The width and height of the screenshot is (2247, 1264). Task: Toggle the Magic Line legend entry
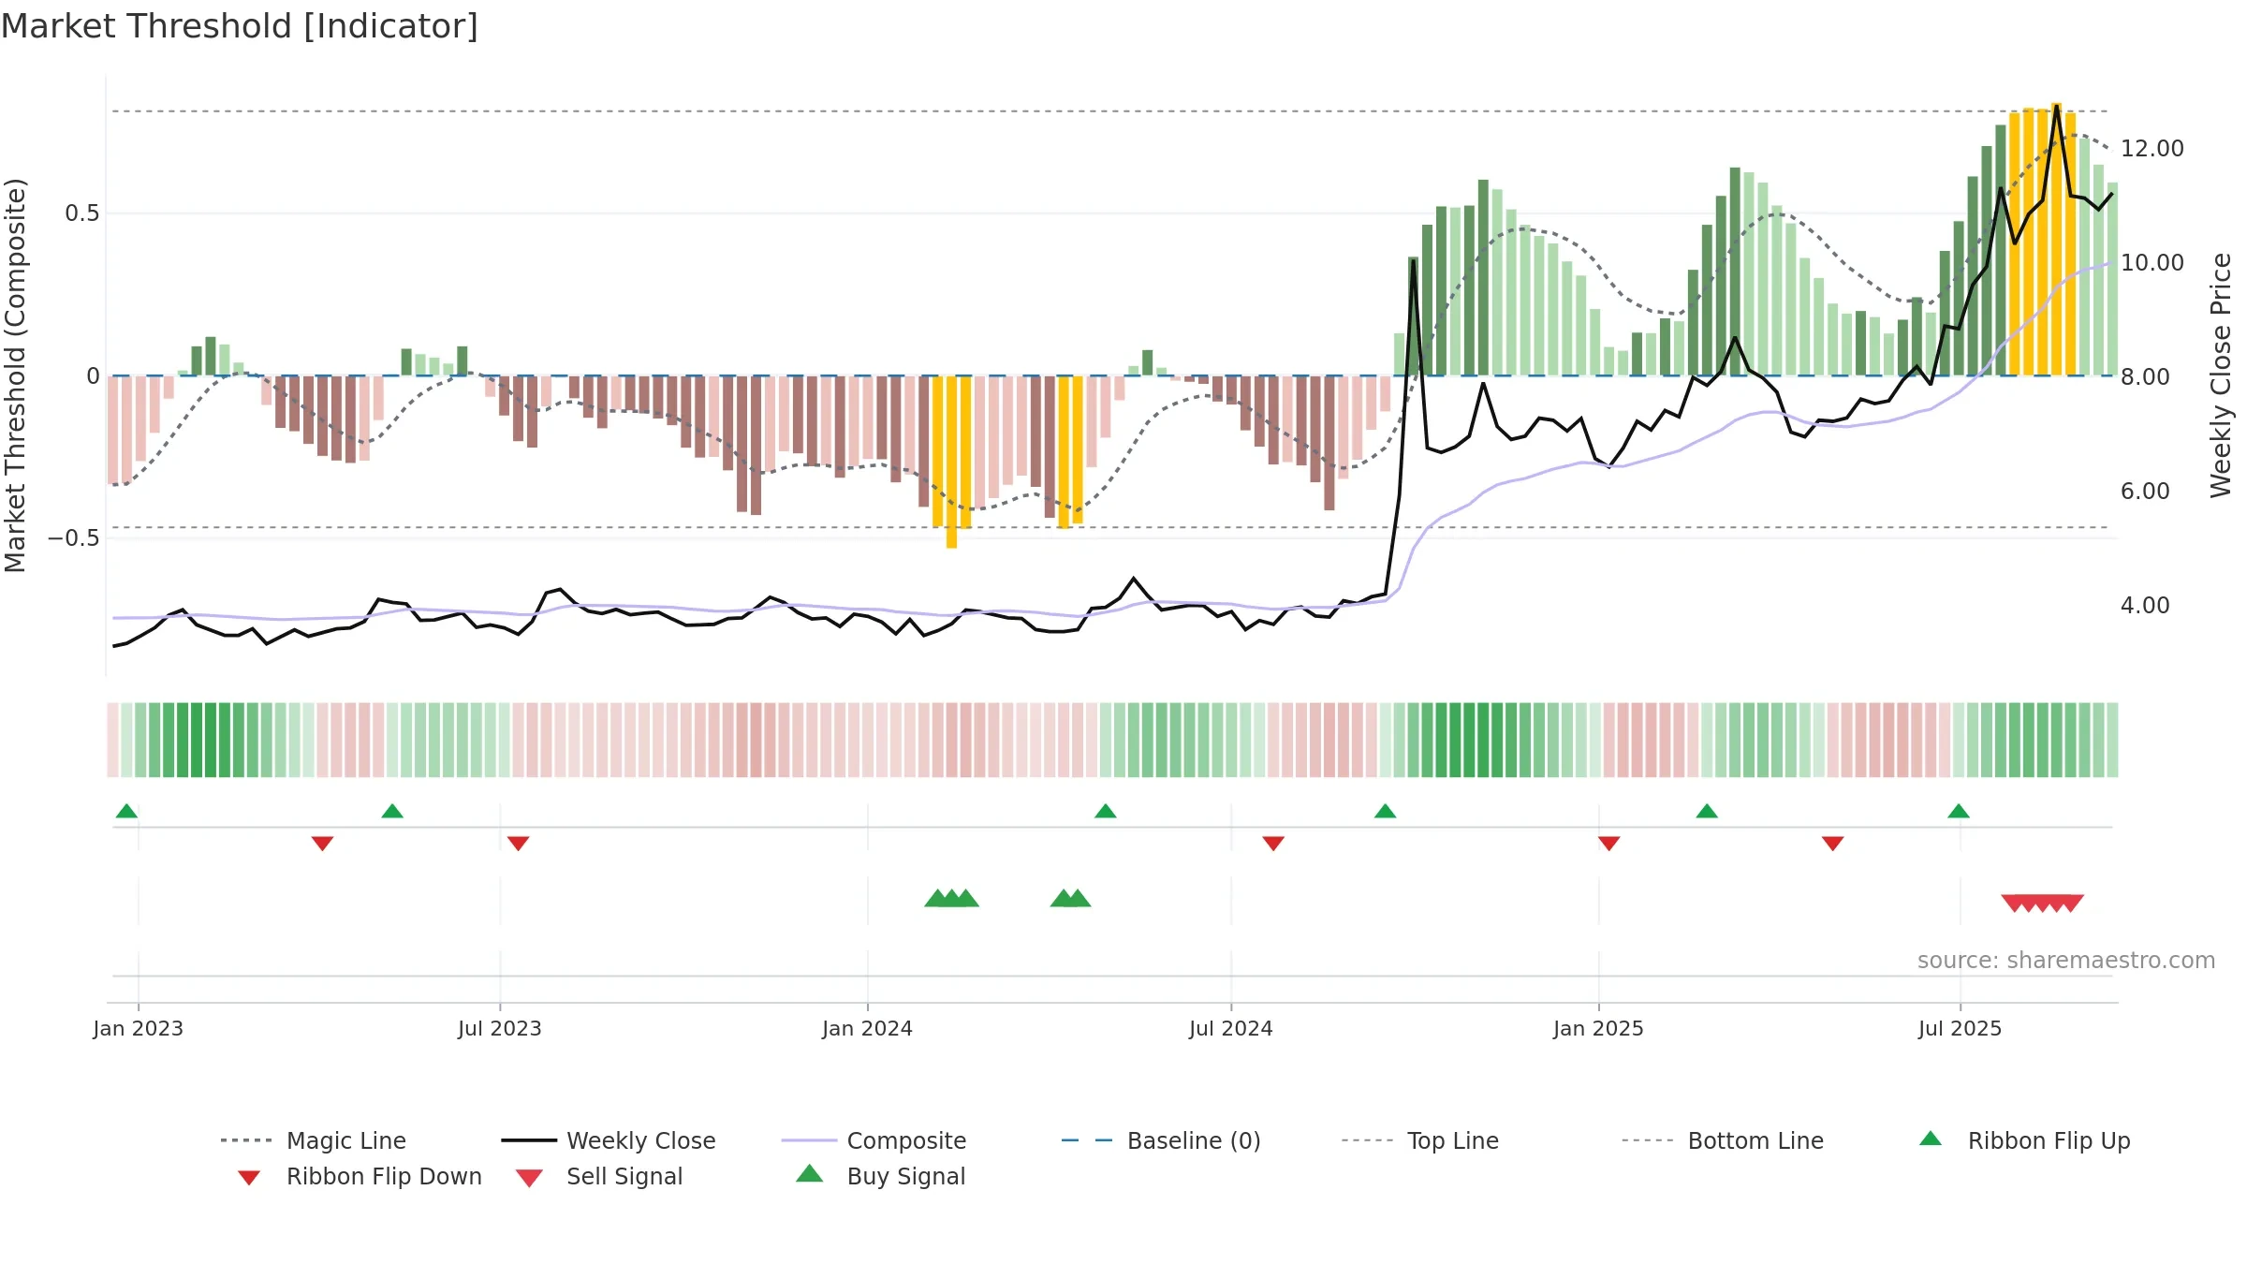(313, 1140)
